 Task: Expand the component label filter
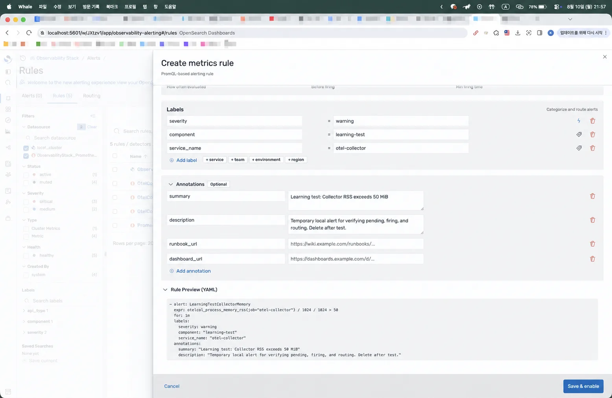click(x=24, y=322)
